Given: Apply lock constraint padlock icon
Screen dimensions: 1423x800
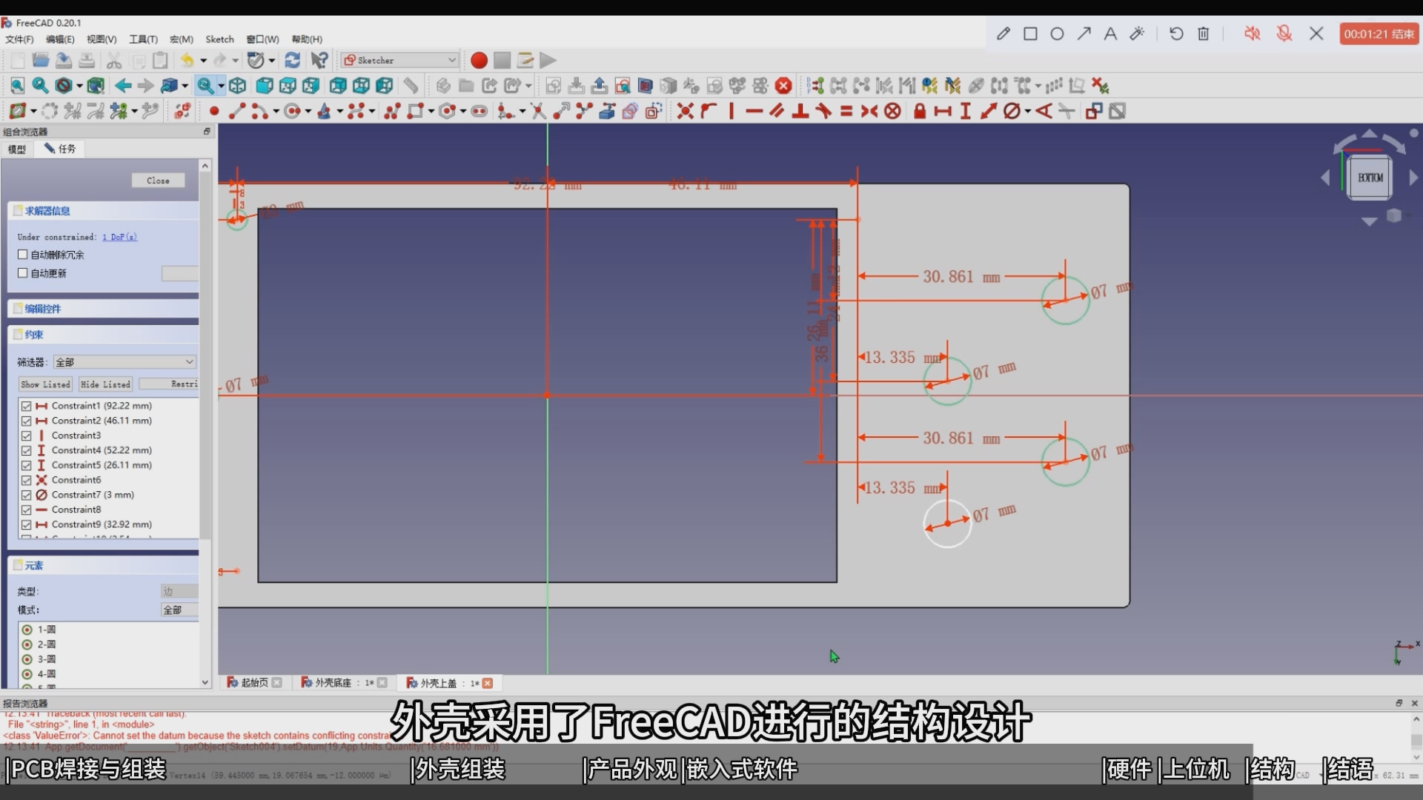Looking at the screenshot, I should tap(920, 111).
